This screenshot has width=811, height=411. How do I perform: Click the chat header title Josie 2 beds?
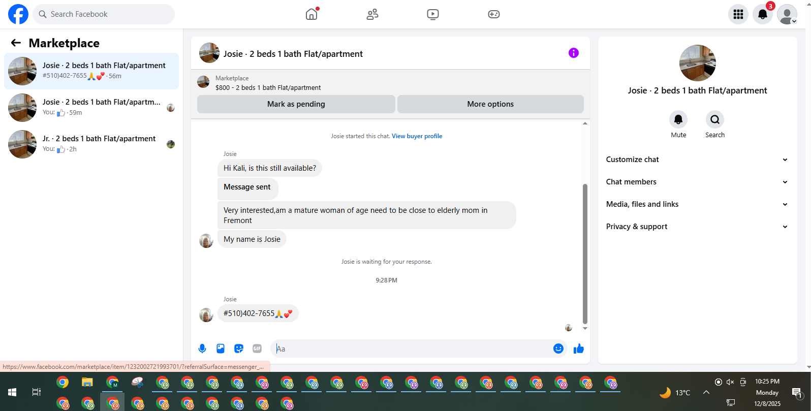click(x=293, y=54)
